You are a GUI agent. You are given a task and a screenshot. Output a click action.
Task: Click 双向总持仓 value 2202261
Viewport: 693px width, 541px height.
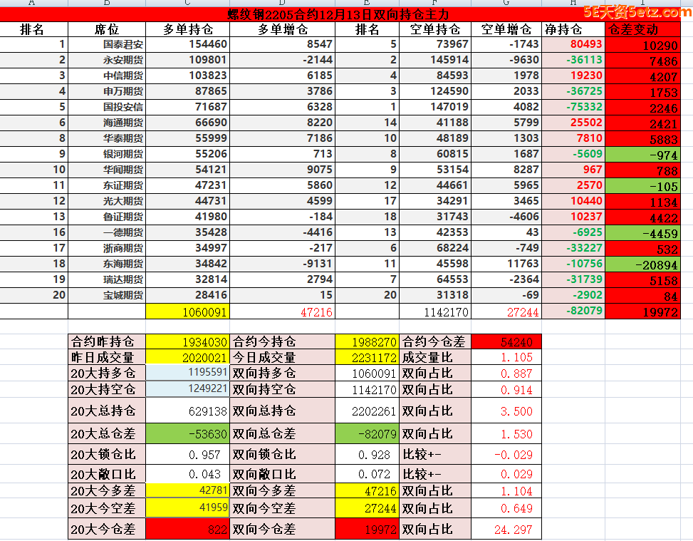[x=368, y=411]
